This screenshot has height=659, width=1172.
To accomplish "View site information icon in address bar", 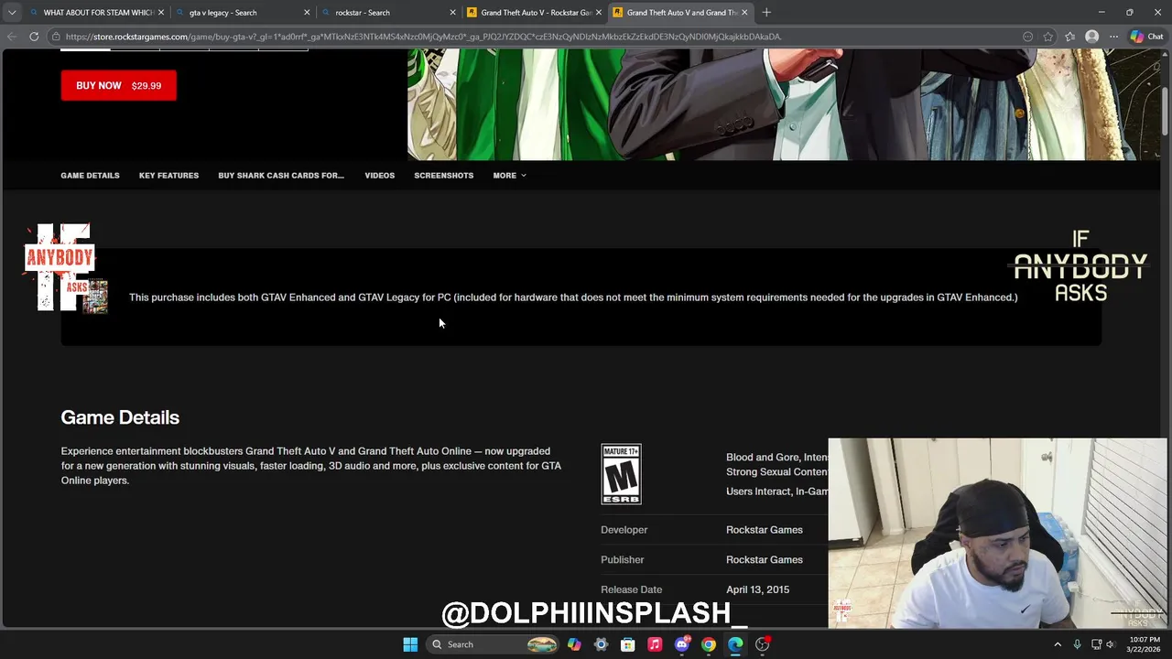I will pyautogui.click(x=56, y=37).
